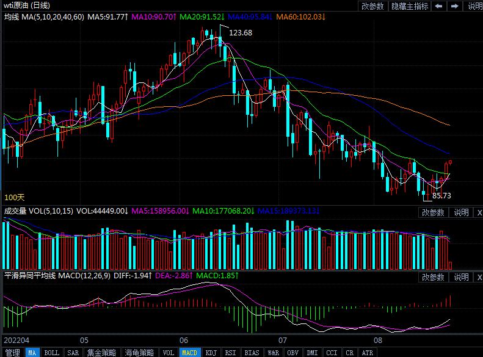
Task: Click the 123.68 peak price marker
Action: 241,33
